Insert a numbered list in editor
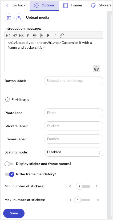113x220 pixels. 41,36
